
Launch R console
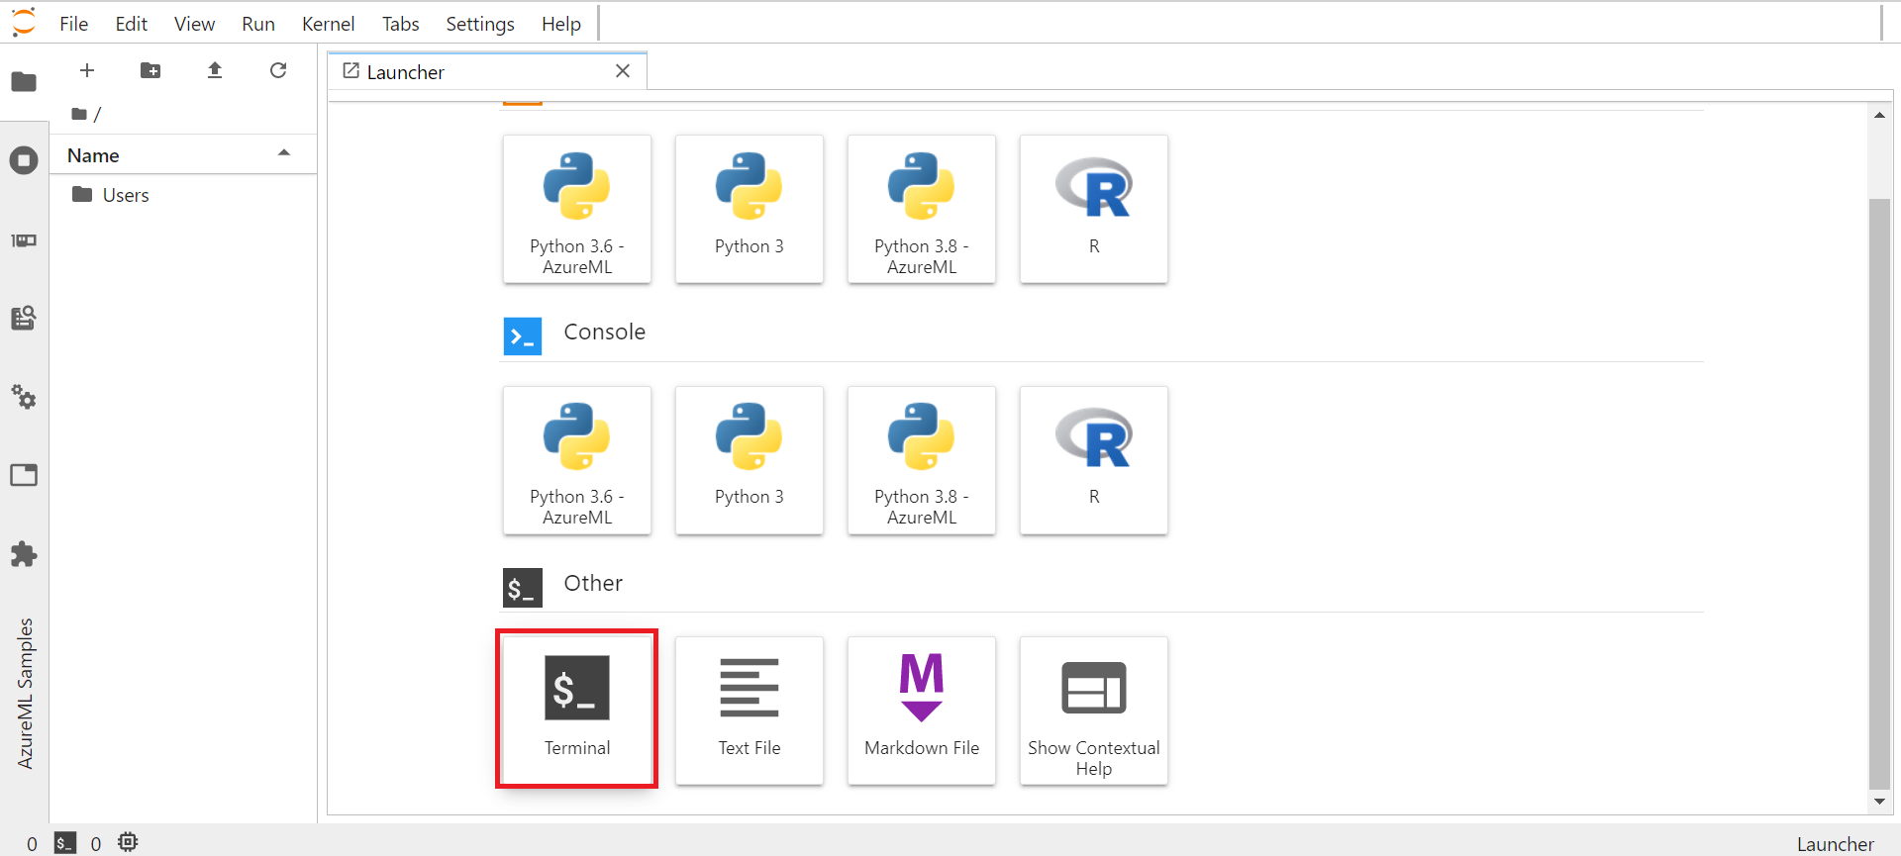coord(1094,460)
